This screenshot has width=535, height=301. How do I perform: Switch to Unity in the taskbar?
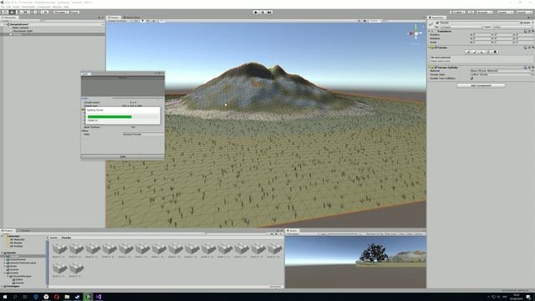point(88,297)
